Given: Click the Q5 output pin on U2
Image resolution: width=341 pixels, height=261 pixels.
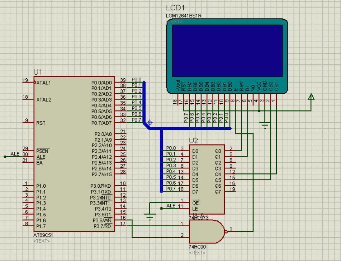Looking at the screenshot, I should 230,179.
